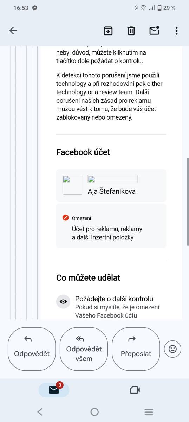
Task: Tap Android home circle button
Action: pos(94,412)
